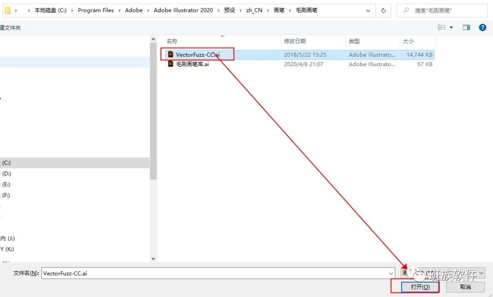This screenshot has height=297, width=493.
Task: Open the file type filter dropdown
Action: (443, 273)
